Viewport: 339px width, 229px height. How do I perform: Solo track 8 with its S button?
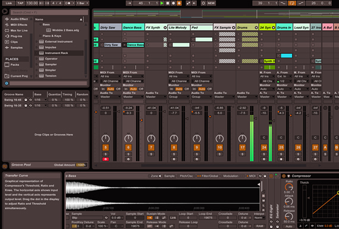[x=174, y=154]
